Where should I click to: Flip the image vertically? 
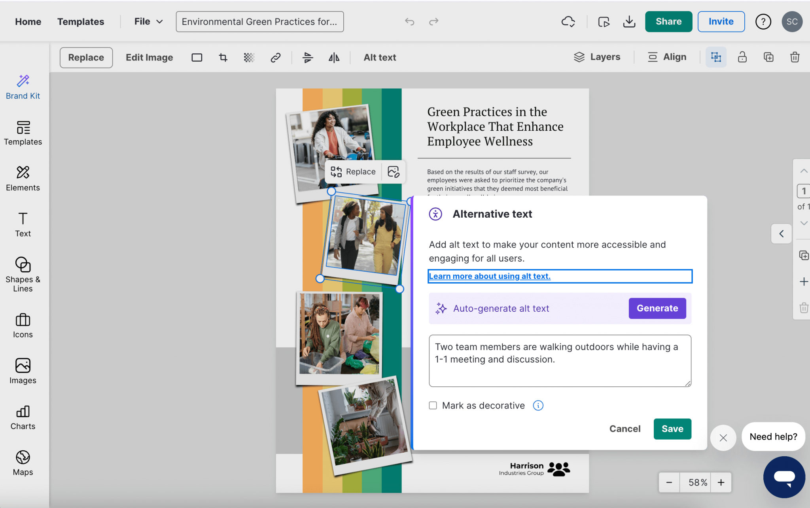[x=307, y=57]
